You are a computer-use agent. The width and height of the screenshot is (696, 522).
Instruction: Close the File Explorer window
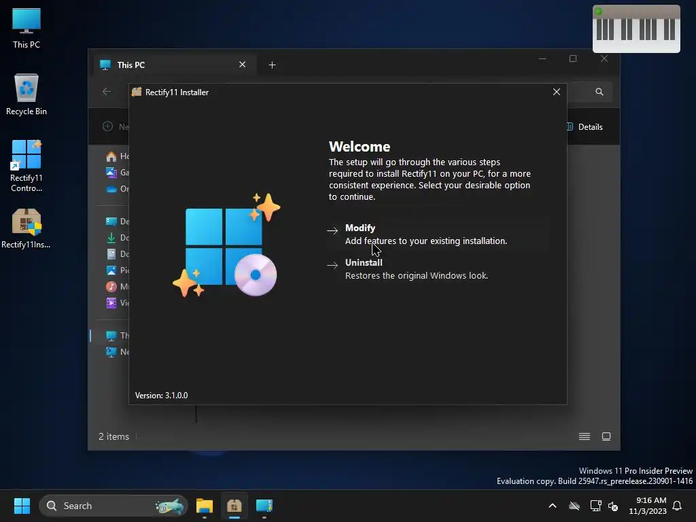click(604, 58)
